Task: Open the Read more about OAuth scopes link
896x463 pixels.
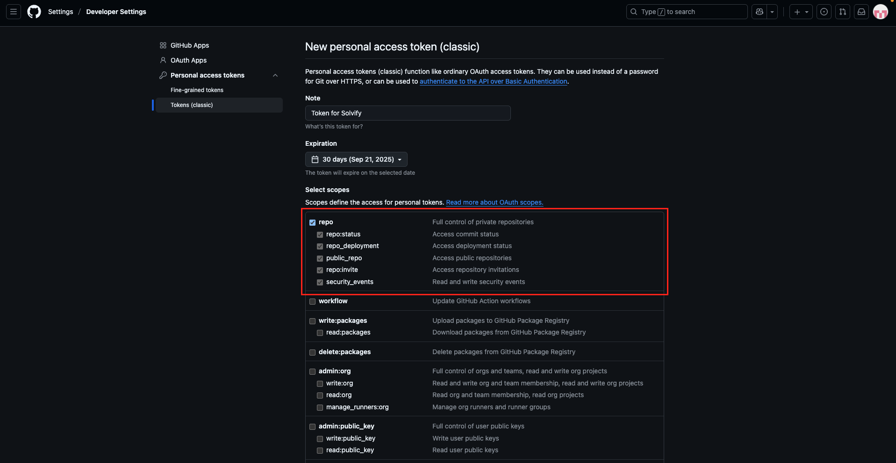Action: pyautogui.click(x=495, y=202)
